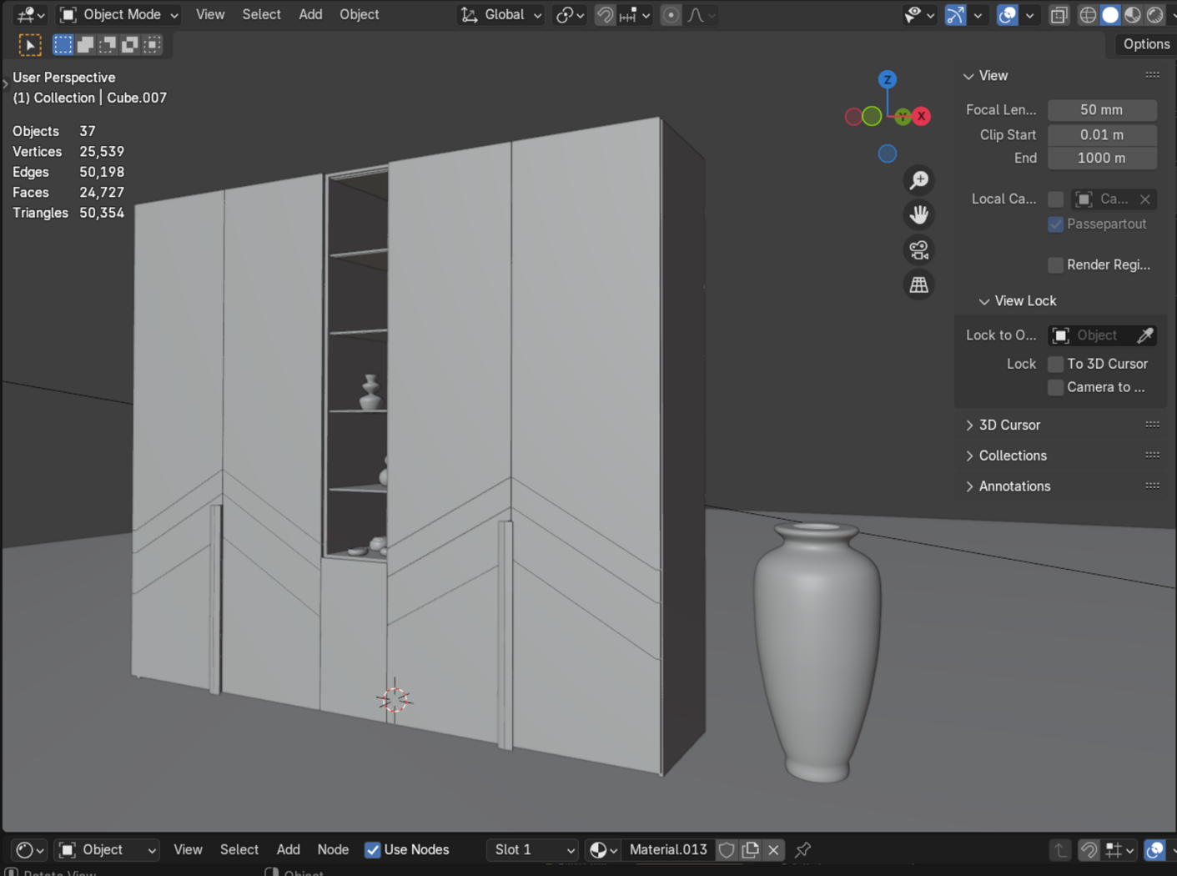The width and height of the screenshot is (1177, 876).
Task: Open the gizmo options dropdown arrow
Action: click(x=978, y=15)
